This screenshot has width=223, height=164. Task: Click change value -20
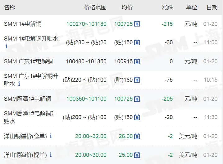169,117
